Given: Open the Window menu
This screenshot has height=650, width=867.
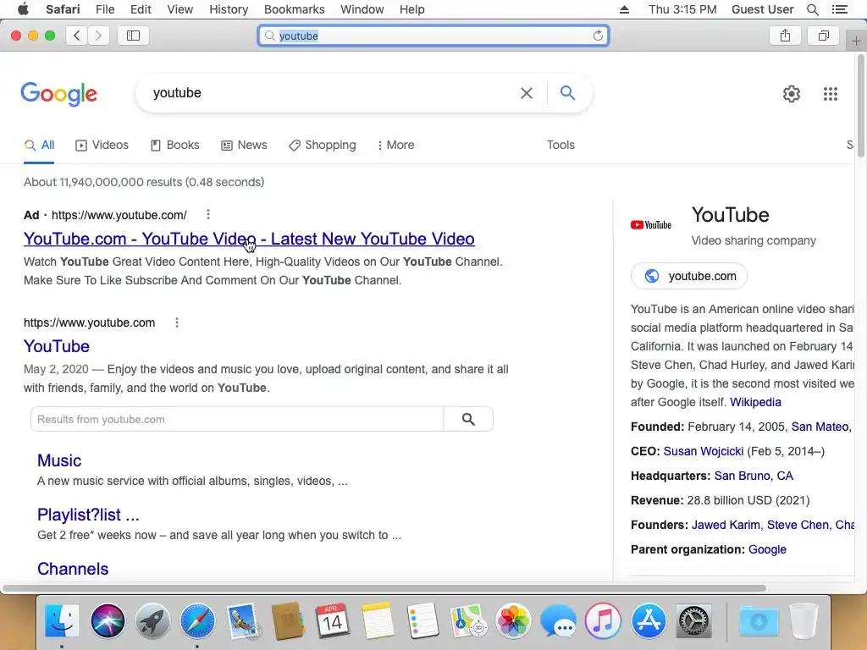Looking at the screenshot, I should [362, 9].
